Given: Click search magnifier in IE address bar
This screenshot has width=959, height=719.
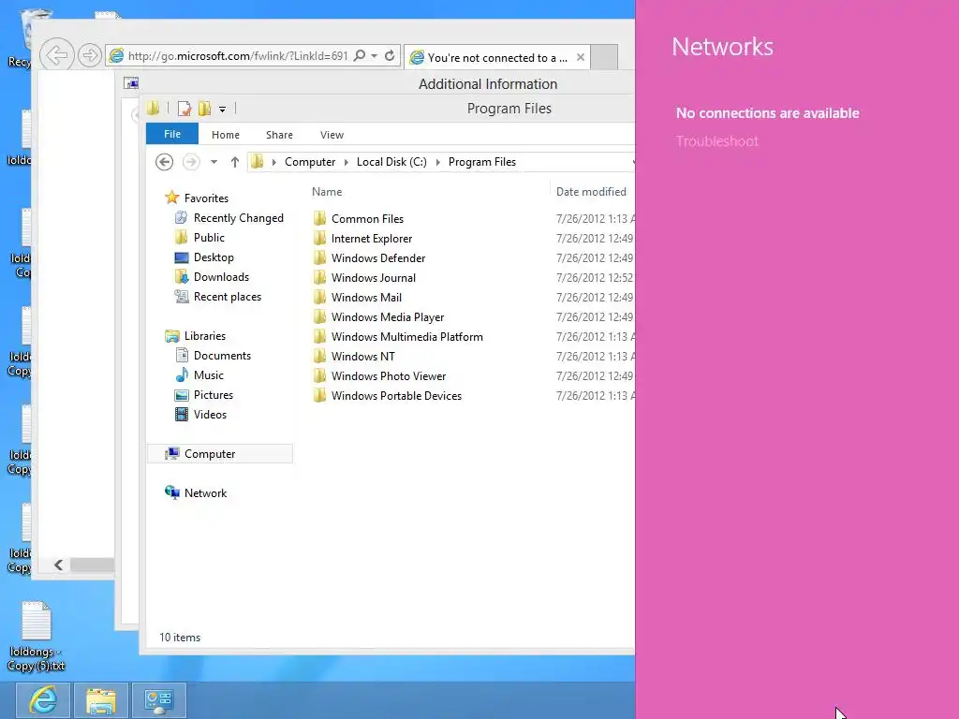Looking at the screenshot, I should 360,55.
